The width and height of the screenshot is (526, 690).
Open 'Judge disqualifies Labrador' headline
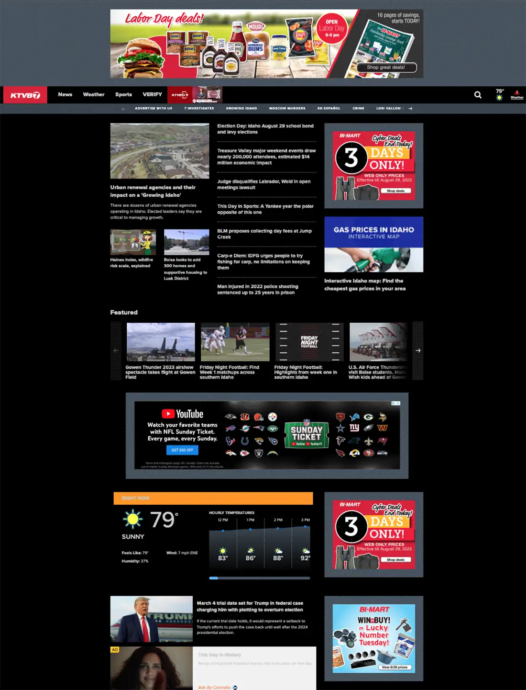(x=264, y=184)
